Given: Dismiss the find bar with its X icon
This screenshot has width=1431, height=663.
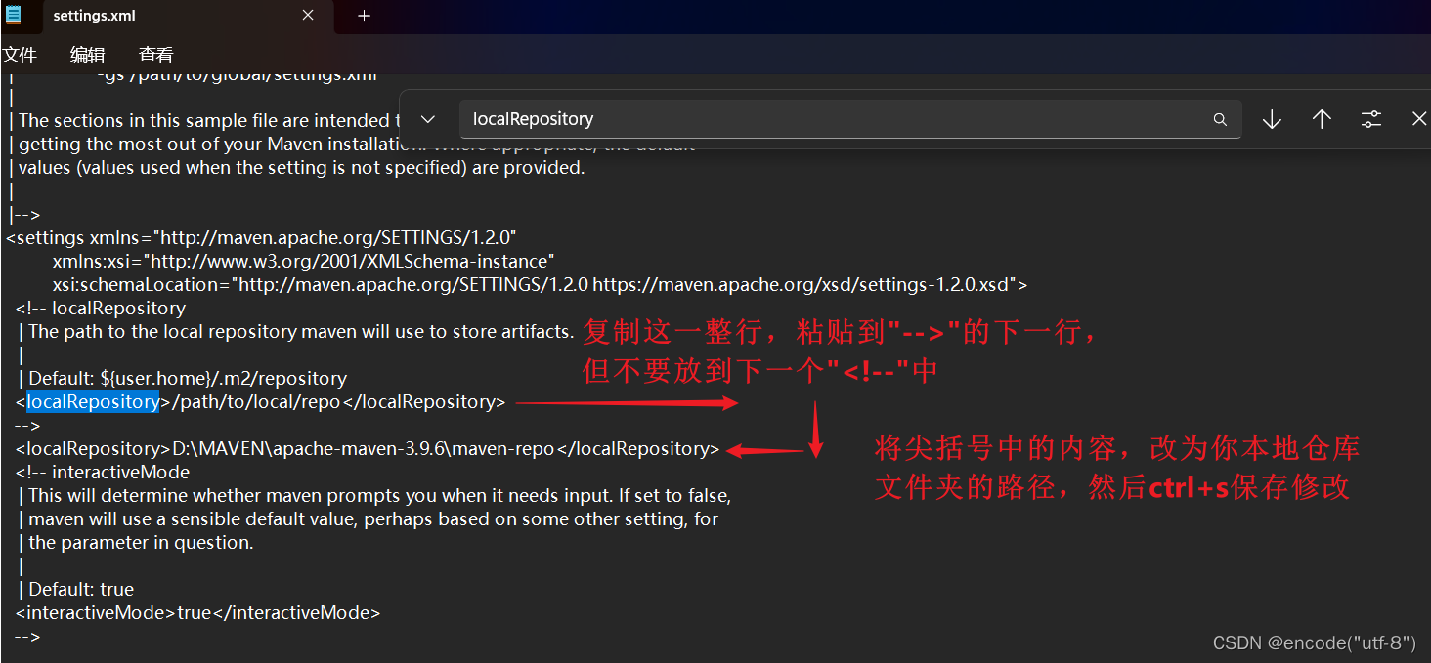Looking at the screenshot, I should point(1418,119).
